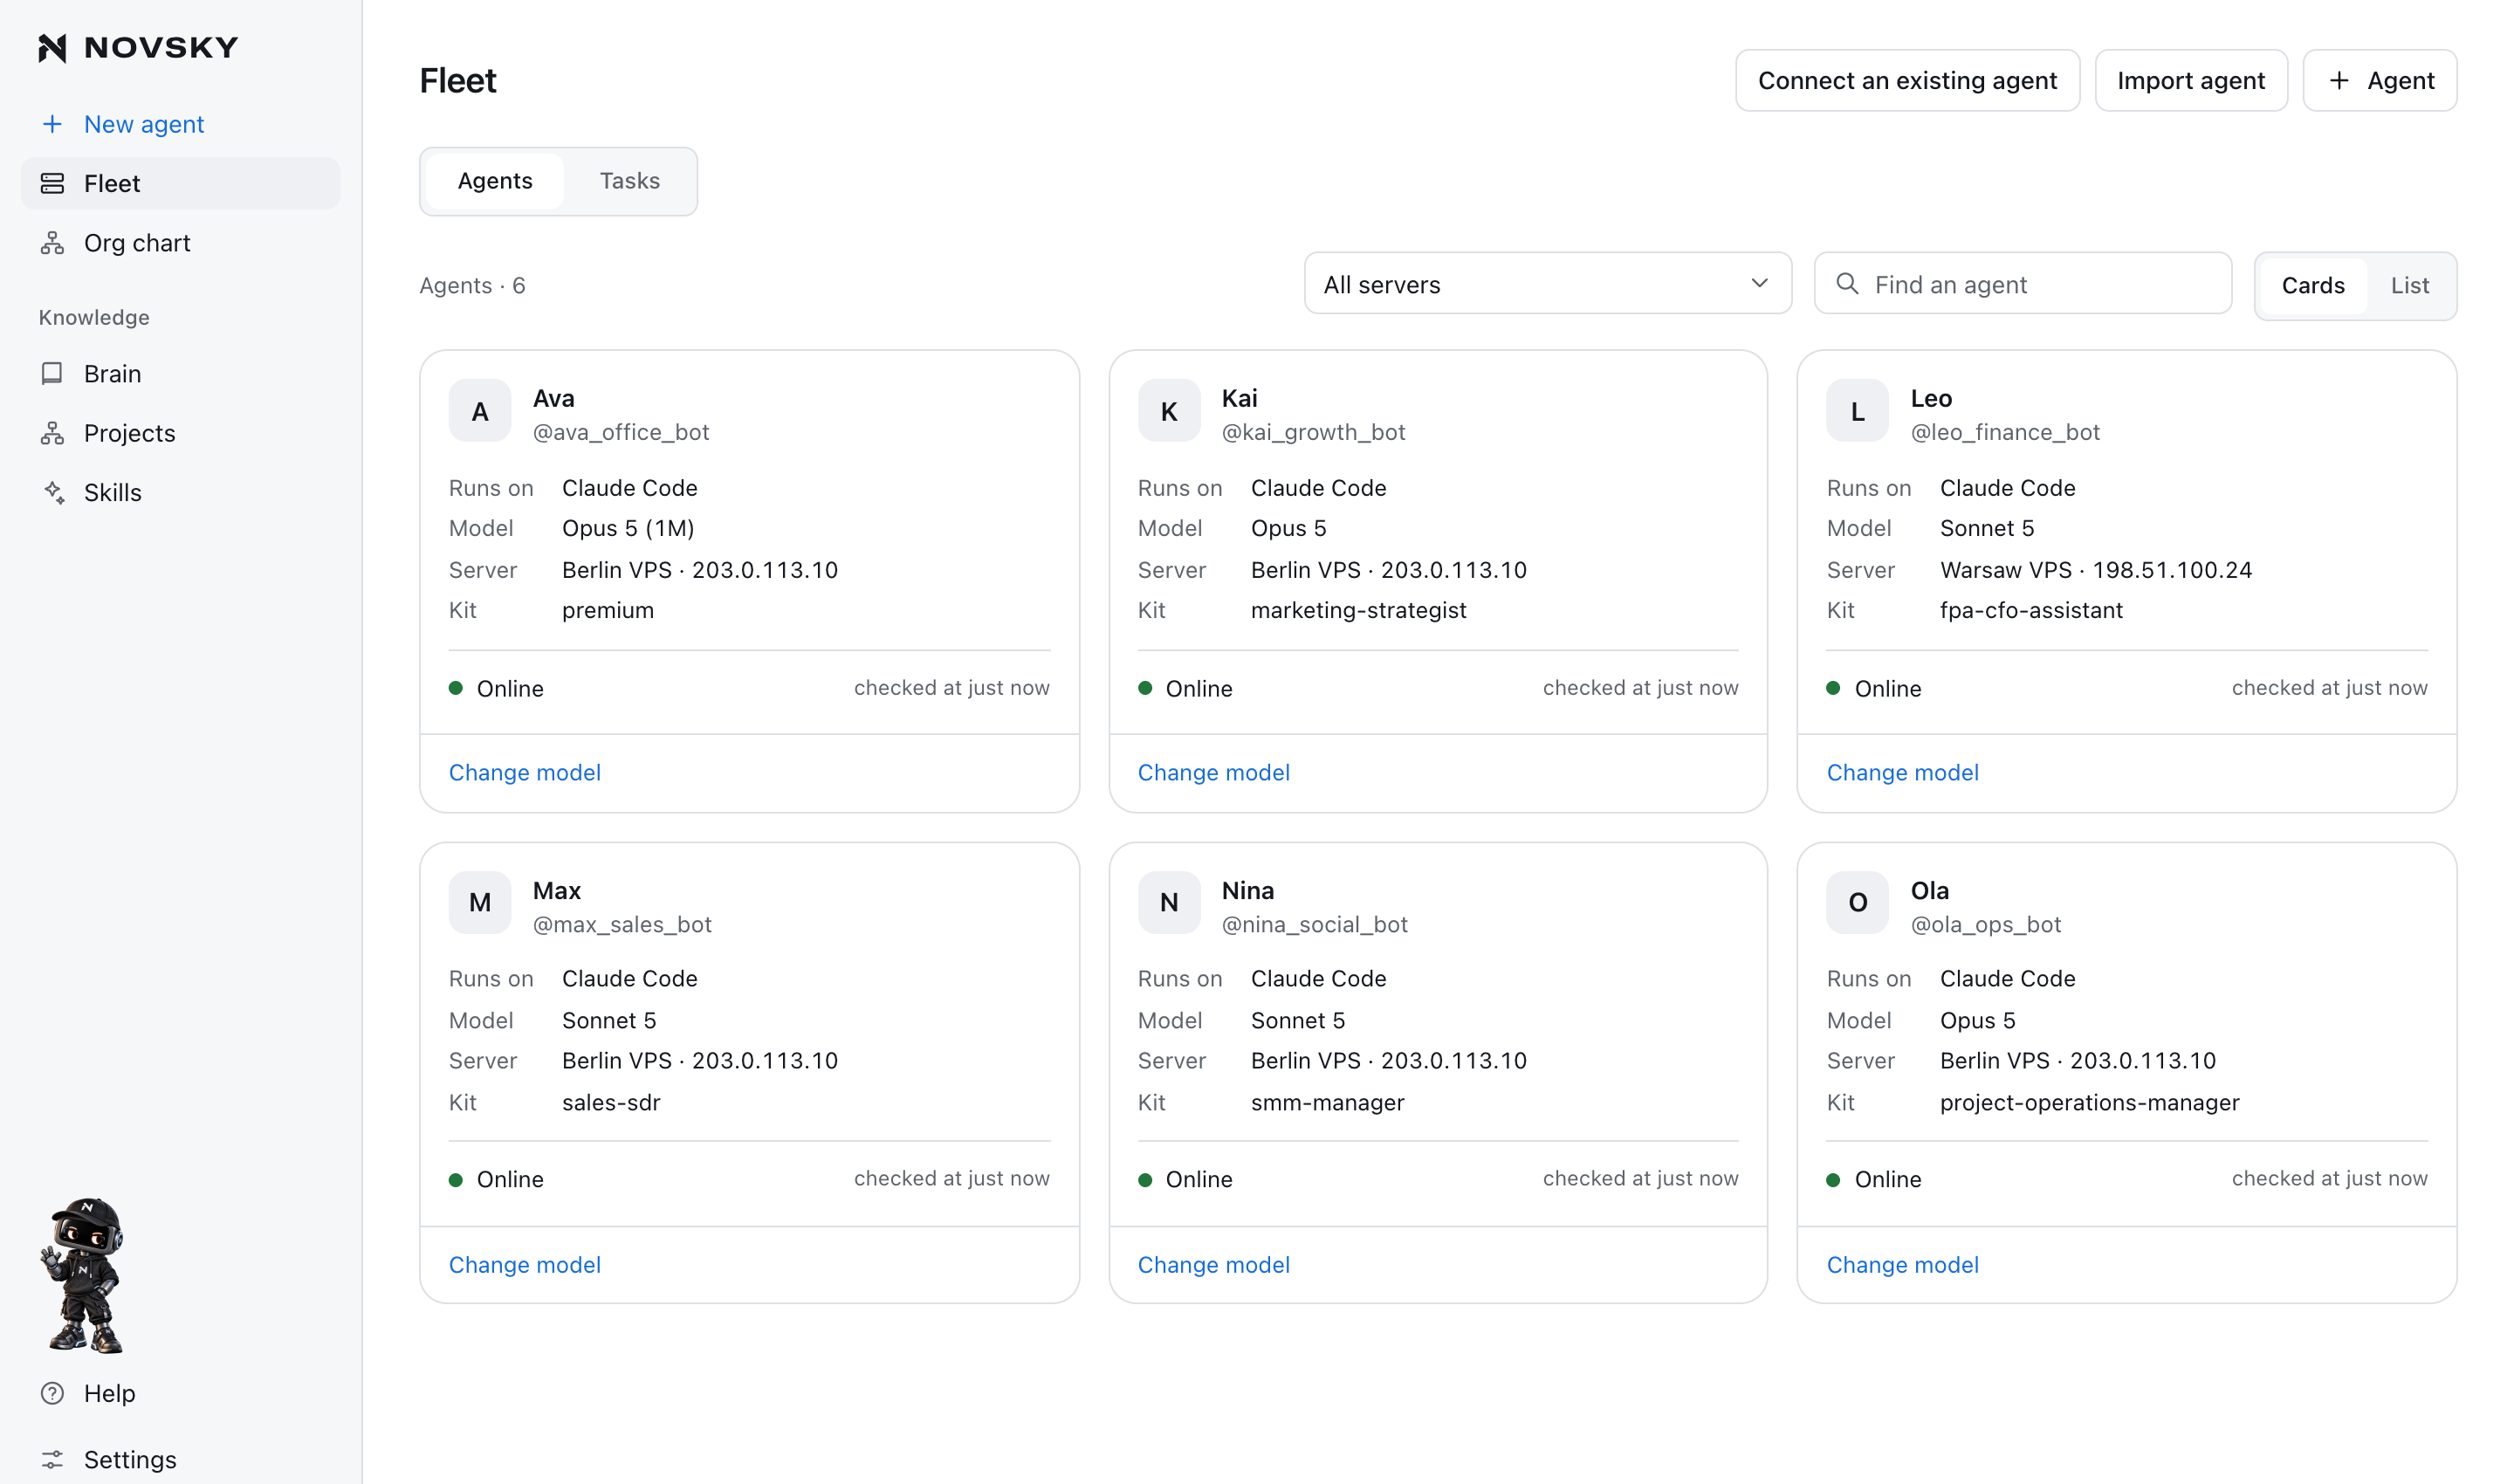Click Ola's project-operations-manager kit text
This screenshot has width=2514, height=1484.
coord(2089,1102)
